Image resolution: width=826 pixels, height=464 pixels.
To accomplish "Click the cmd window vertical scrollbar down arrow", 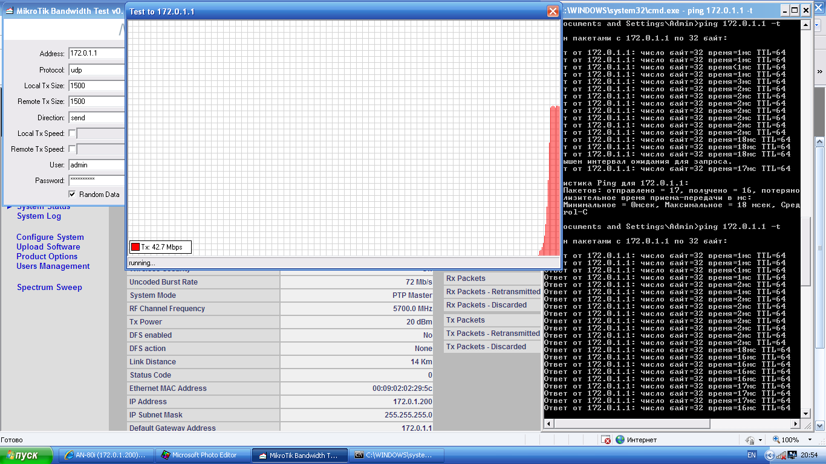I will point(805,413).
